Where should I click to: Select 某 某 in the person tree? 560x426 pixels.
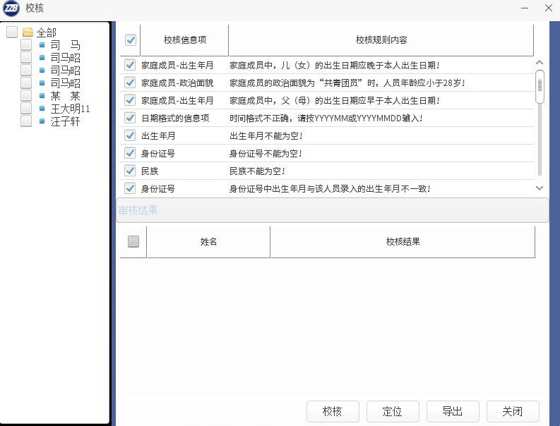coord(66,96)
